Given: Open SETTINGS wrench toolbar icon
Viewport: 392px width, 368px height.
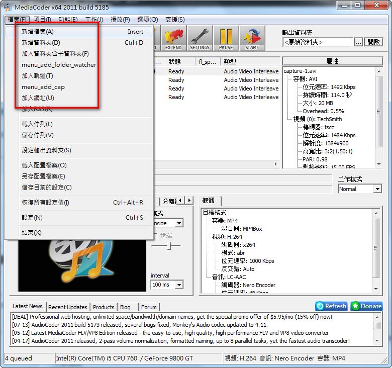Looking at the screenshot, I should point(200,38).
